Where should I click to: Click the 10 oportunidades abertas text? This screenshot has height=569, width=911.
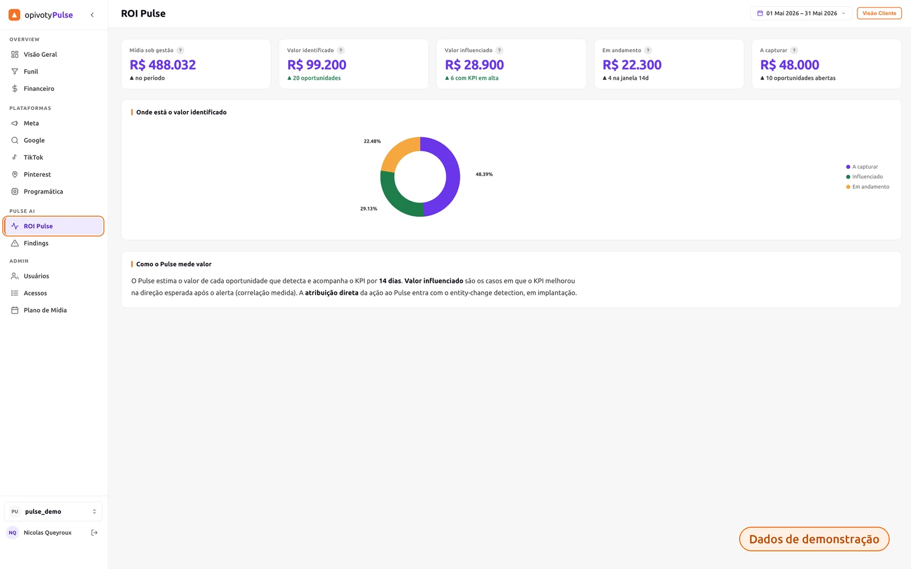pyautogui.click(x=801, y=79)
